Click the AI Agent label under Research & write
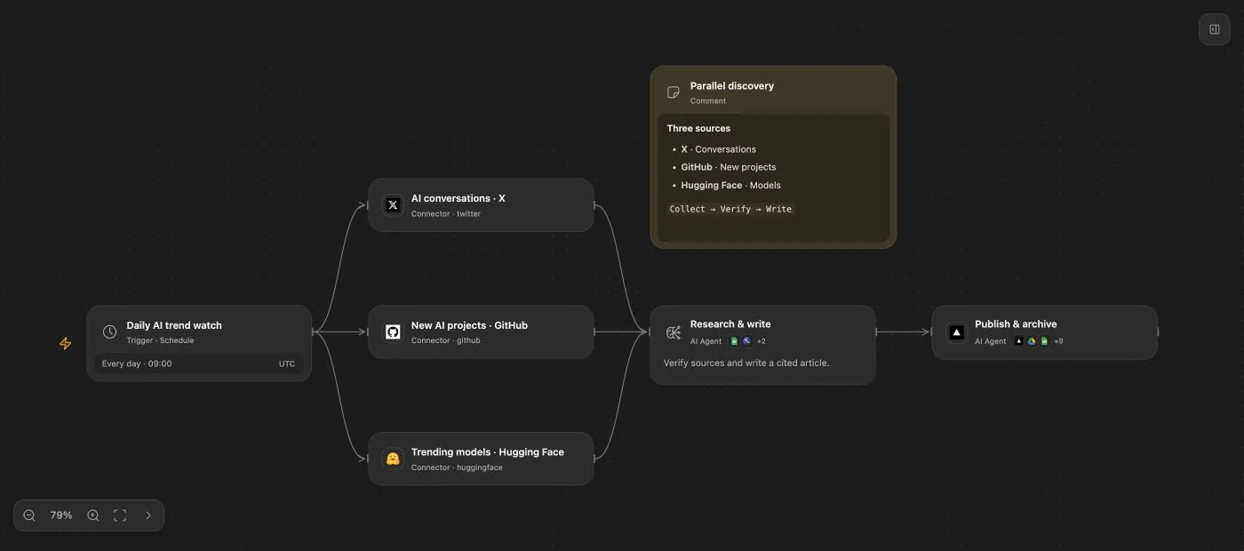Image resolution: width=1244 pixels, height=551 pixels. click(706, 341)
